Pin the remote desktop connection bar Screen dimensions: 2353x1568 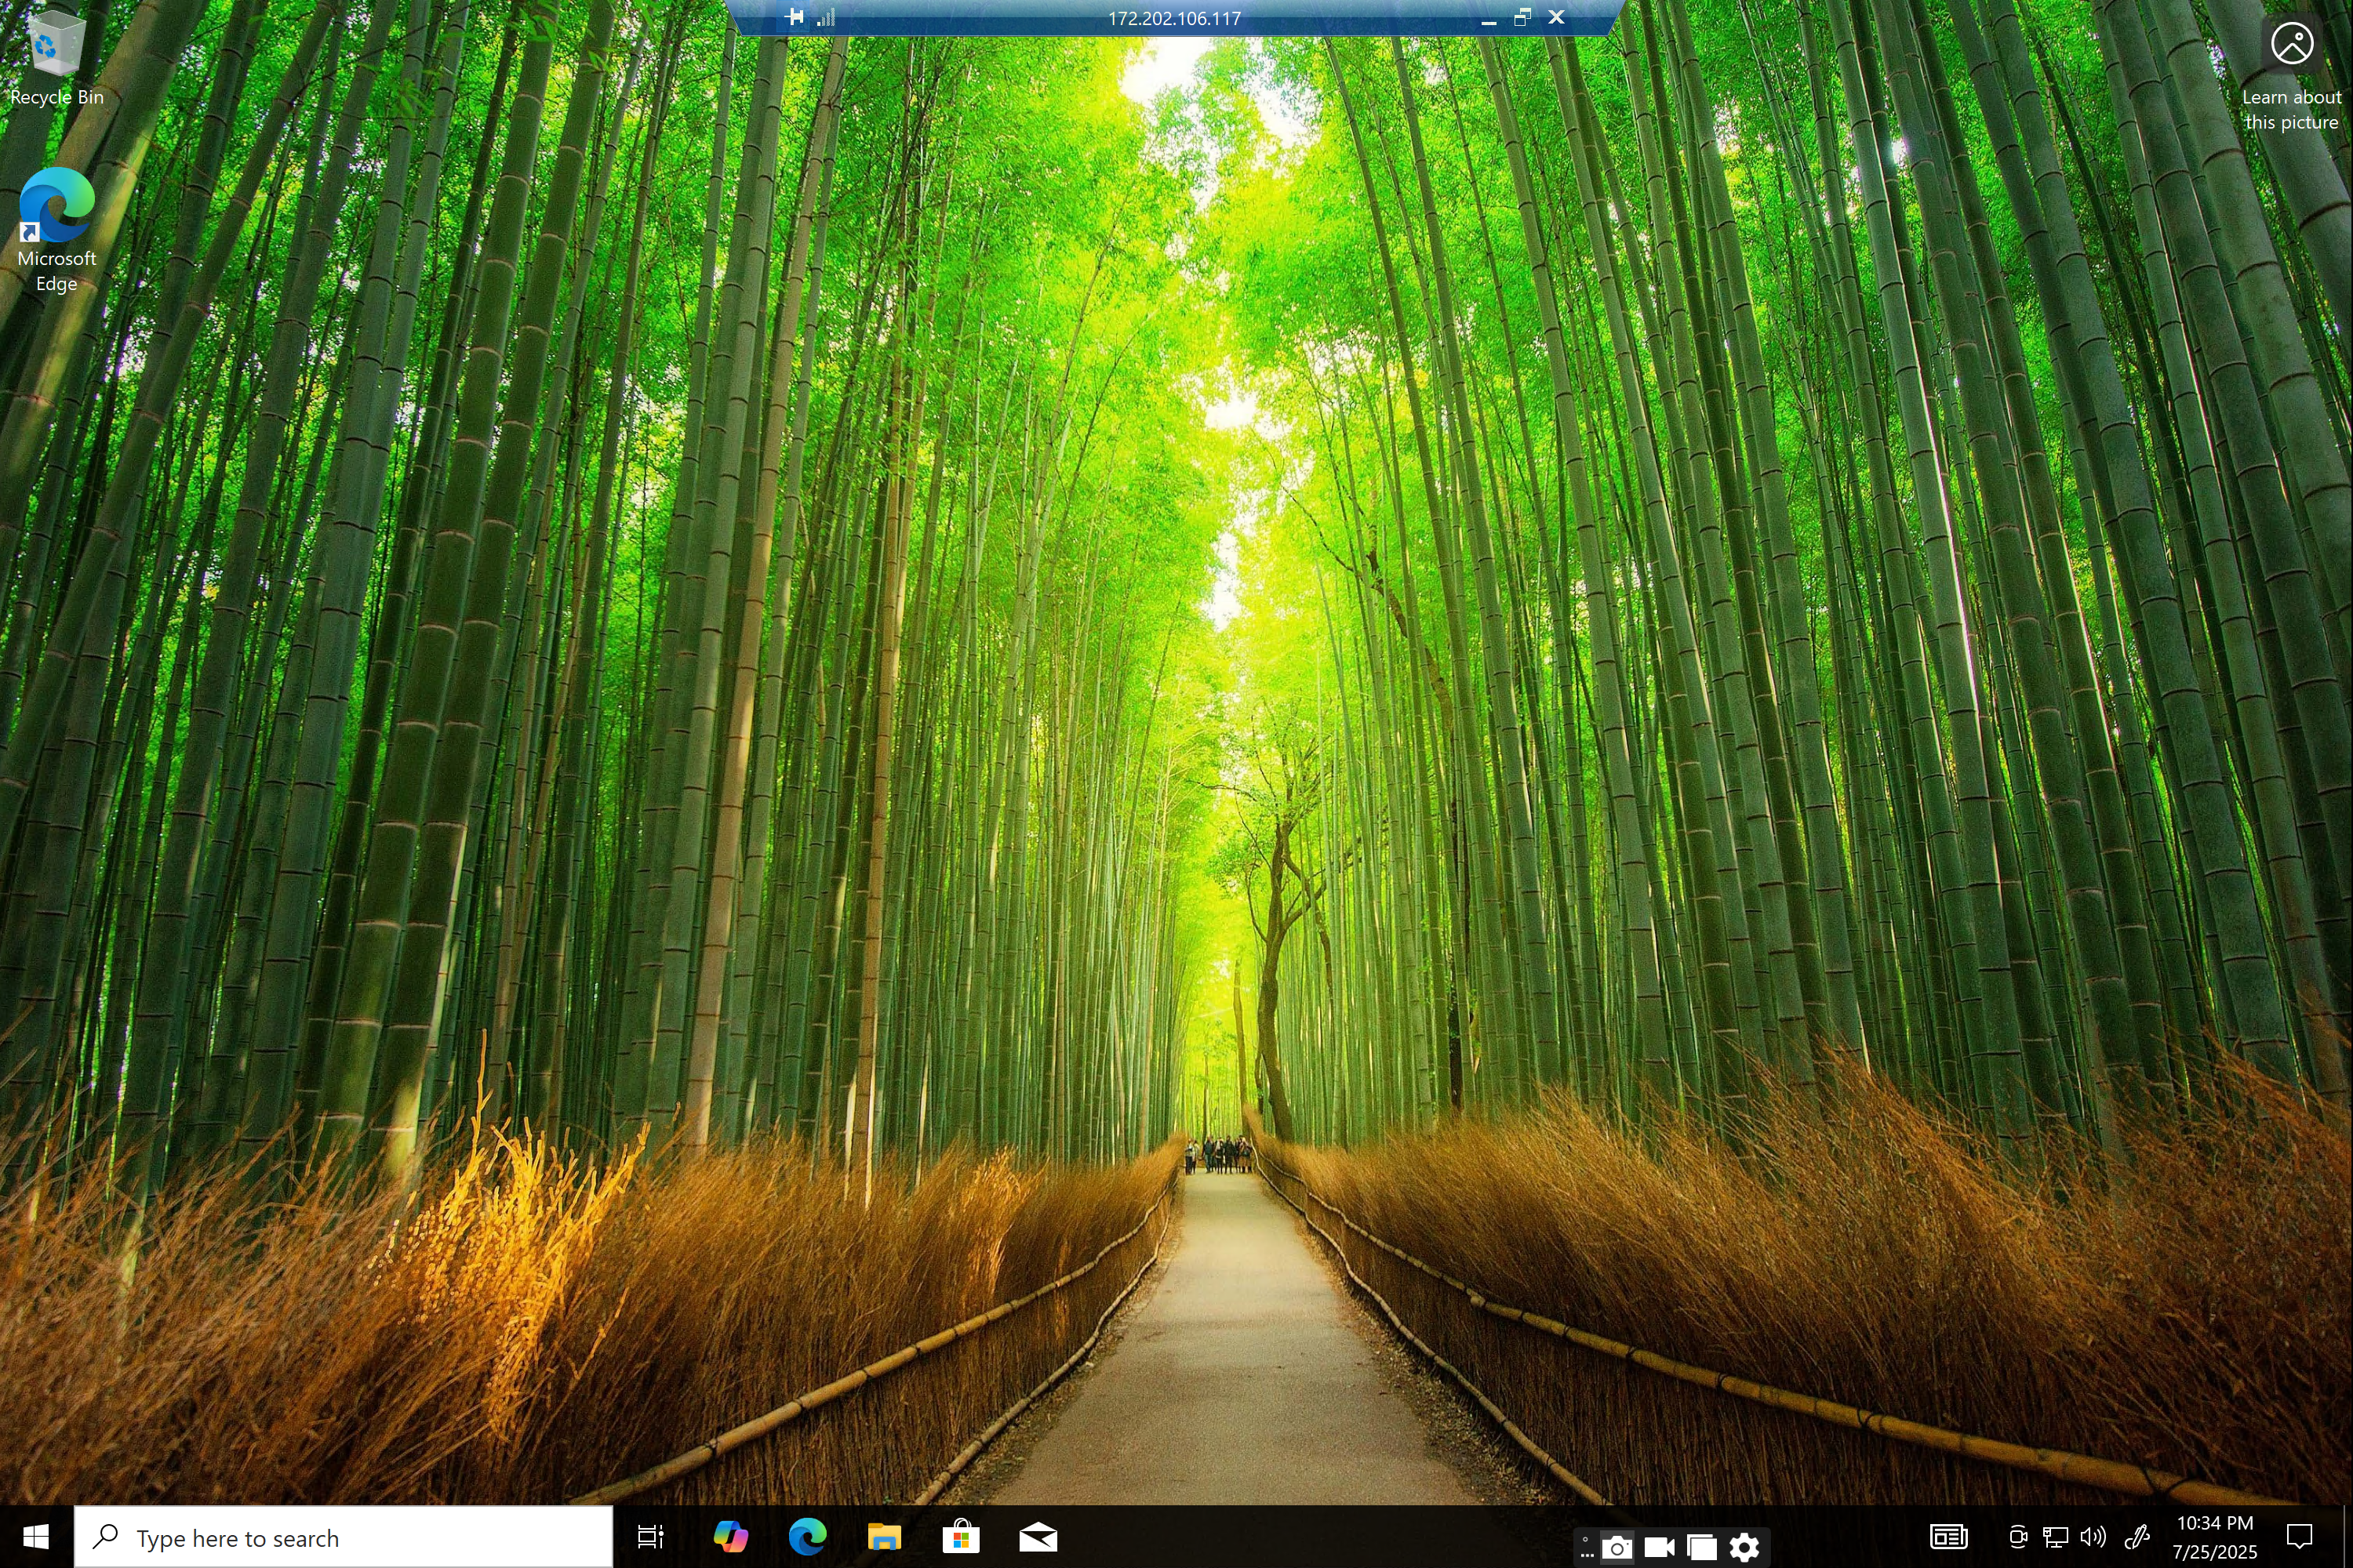click(x=795, y=17)
